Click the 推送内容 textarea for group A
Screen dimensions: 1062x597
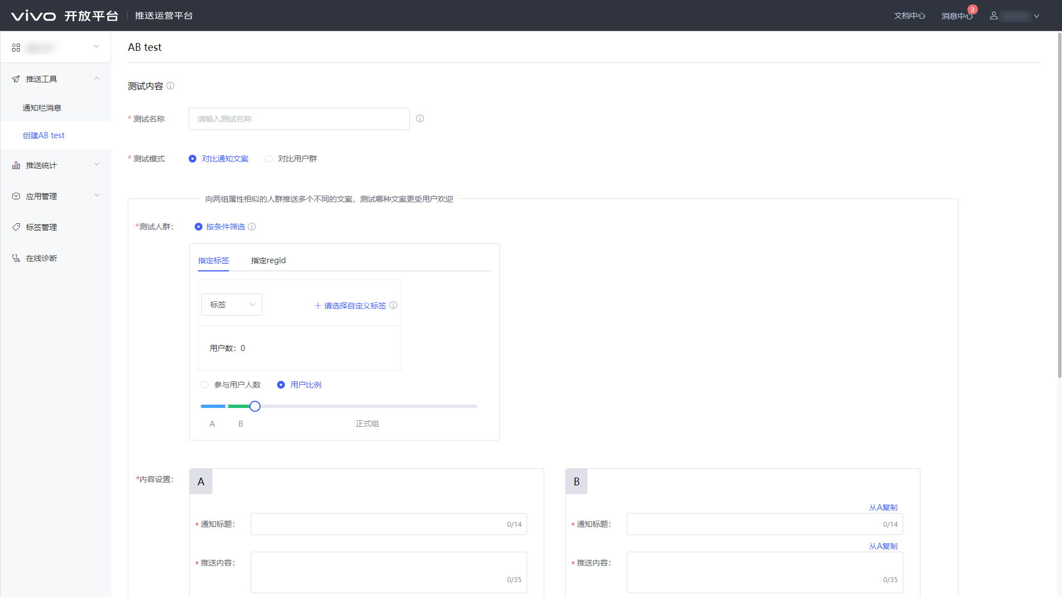coord(389,572)
